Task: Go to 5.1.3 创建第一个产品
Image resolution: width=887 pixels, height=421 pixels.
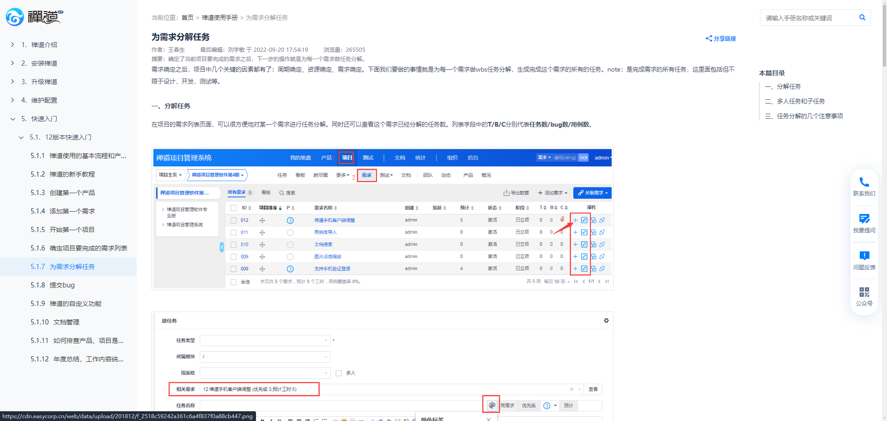Action: 63,193
